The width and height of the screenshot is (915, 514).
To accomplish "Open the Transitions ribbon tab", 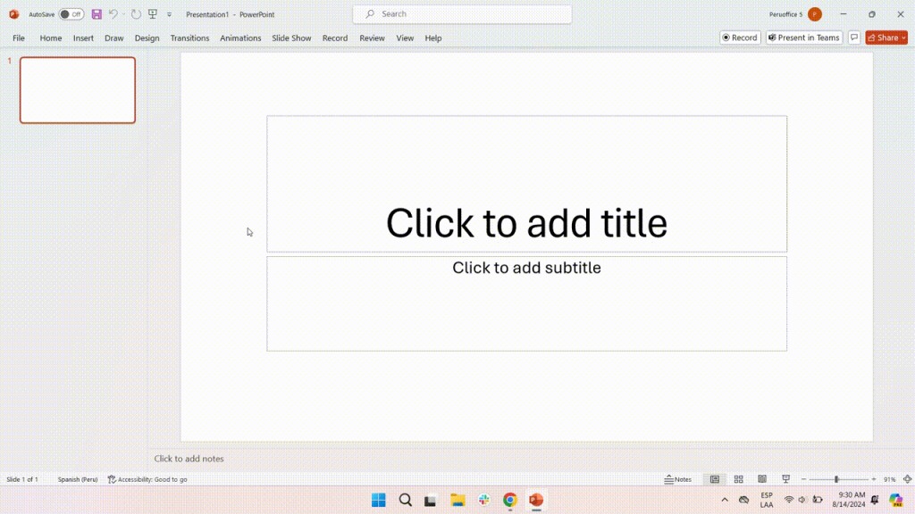I will tap(189, 38).
